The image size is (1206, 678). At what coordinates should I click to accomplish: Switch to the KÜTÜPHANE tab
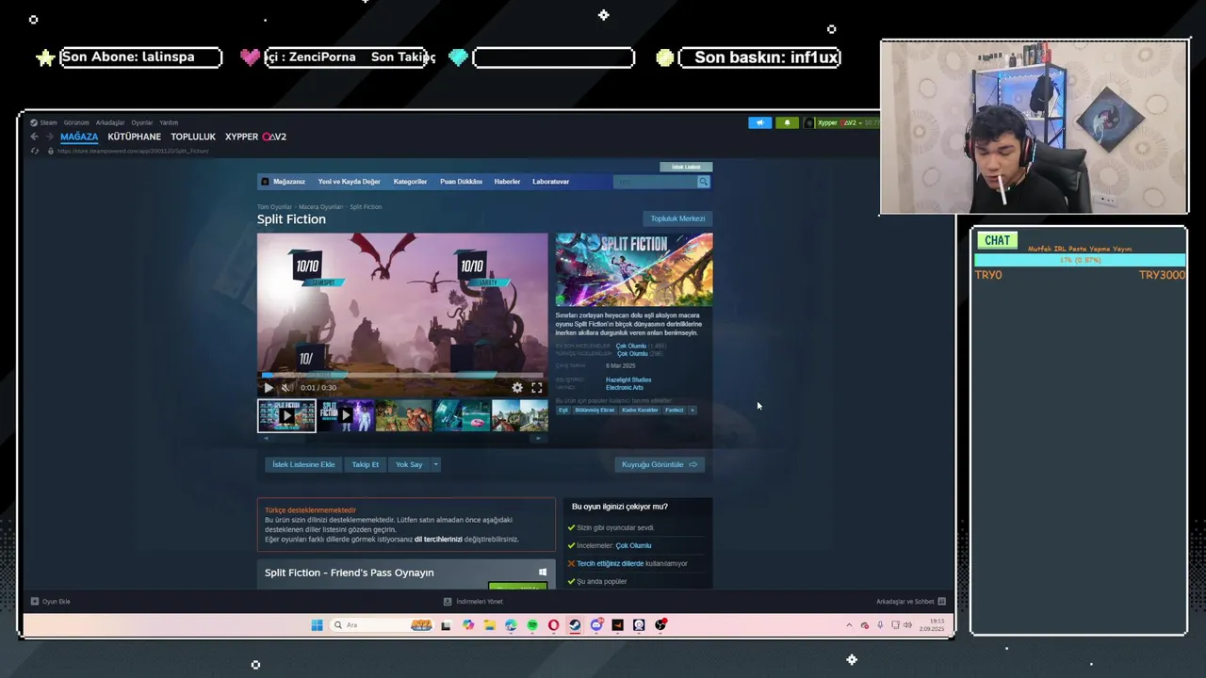tap(135, 137)
